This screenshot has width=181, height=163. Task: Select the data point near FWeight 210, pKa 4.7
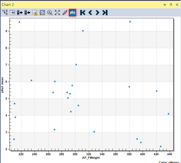[x=14, y=104]
